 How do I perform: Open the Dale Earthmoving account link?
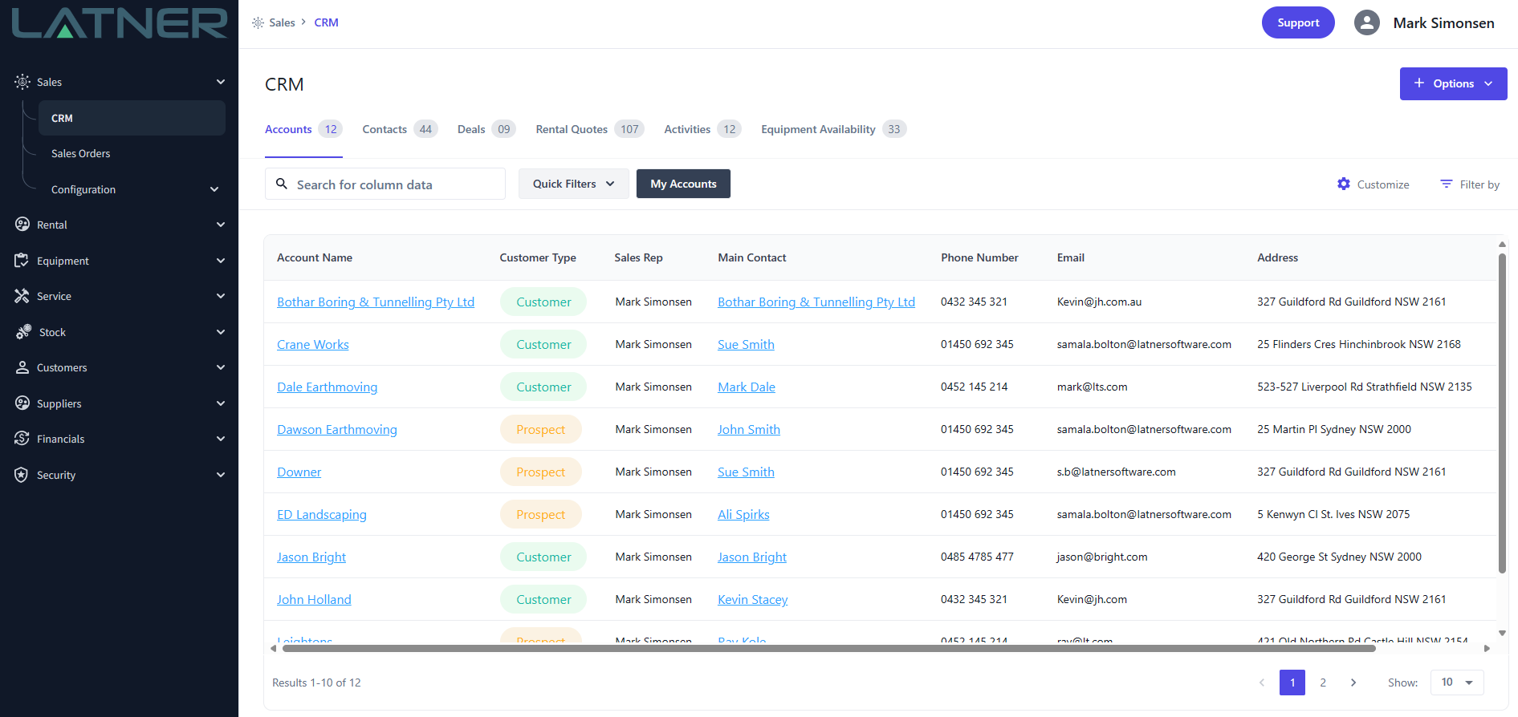(327, 387)
